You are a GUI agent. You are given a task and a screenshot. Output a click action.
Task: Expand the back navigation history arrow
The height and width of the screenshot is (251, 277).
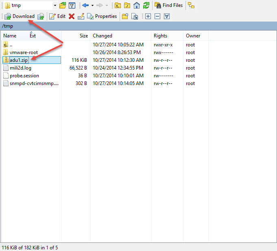[x=92, y=6]
